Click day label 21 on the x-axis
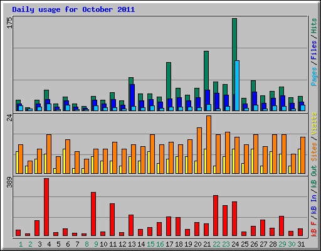321x251 pixels. pos(207,244)
